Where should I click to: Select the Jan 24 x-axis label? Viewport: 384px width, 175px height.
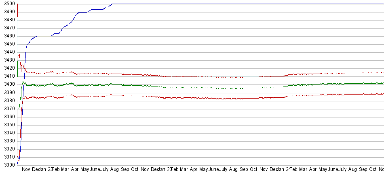click(x=285, y=170)
